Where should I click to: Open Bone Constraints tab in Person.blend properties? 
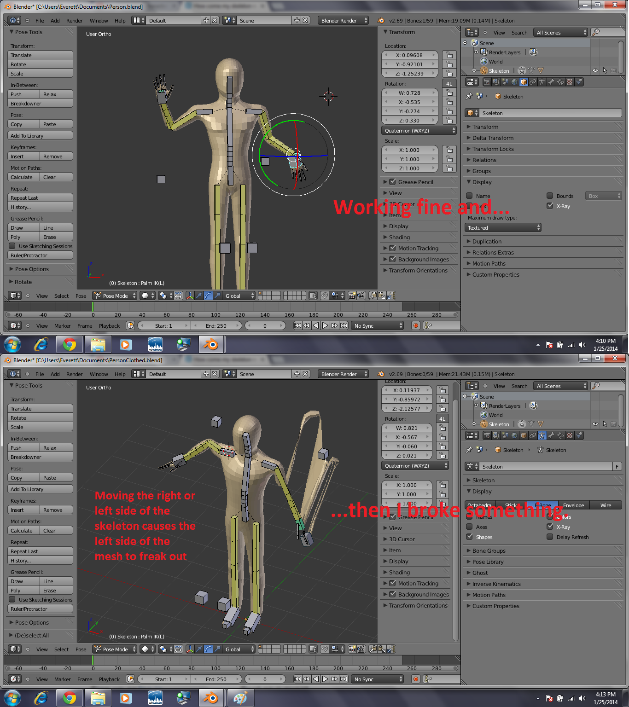(x=560, y=82)
